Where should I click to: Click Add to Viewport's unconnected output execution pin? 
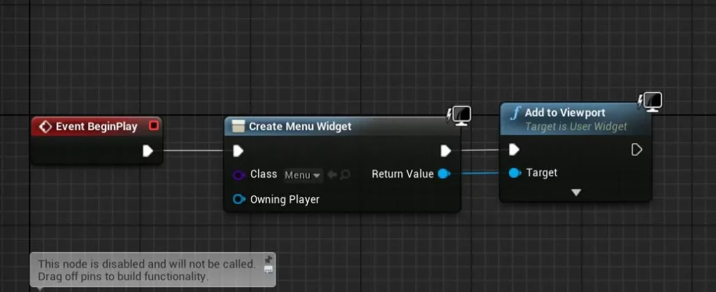click(x=636, y=149)
